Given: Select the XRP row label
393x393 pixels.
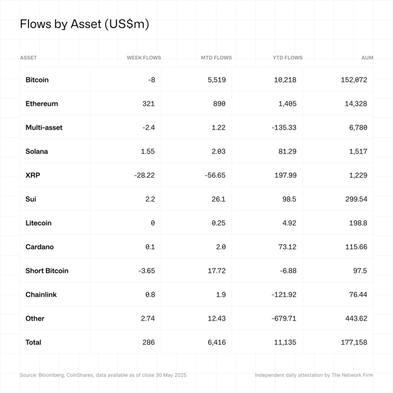Looking at the screenshot, I should tap(32, 175).
